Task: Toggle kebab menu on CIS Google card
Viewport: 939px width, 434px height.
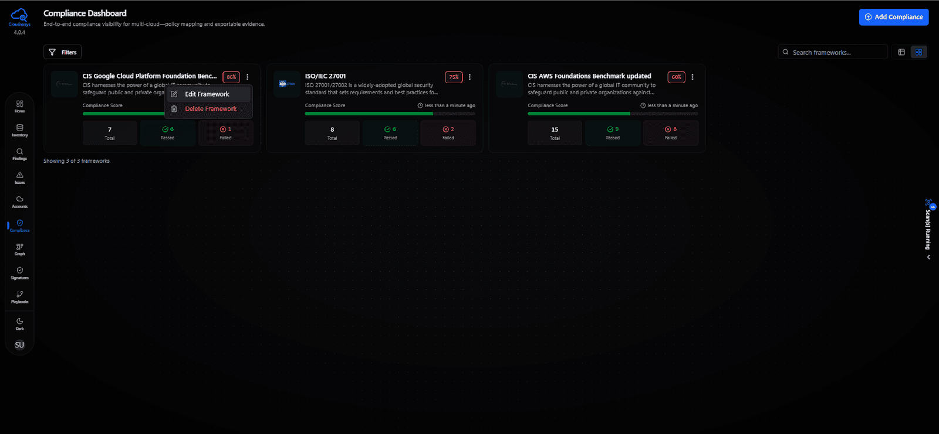Action: (x=248, y=77)
